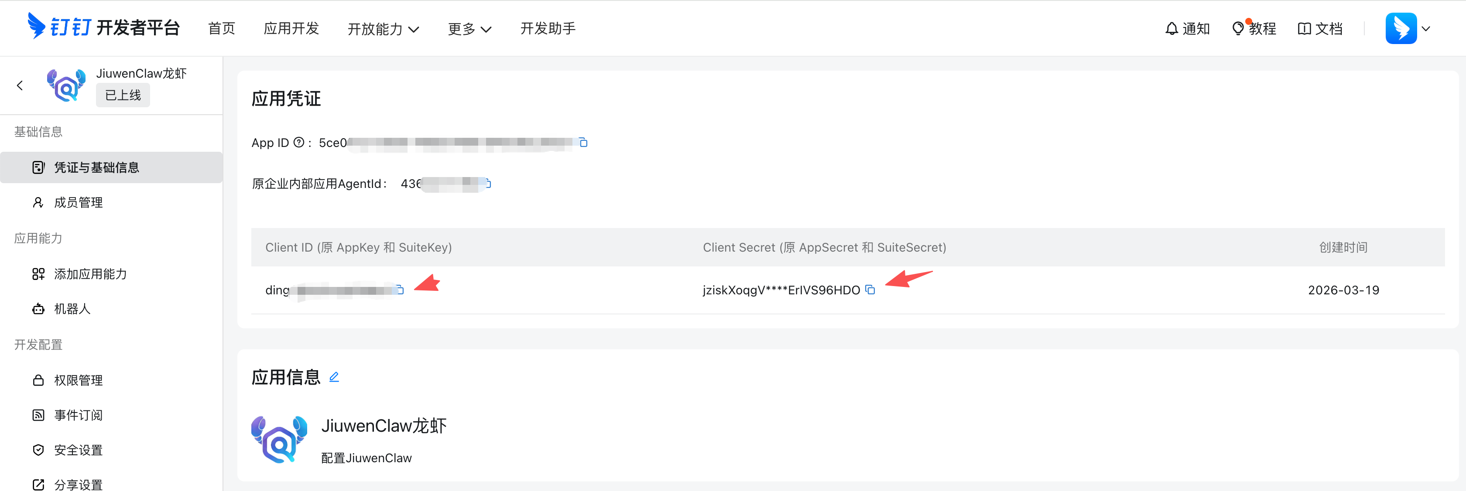Open the user avatar in header
The width and height of the screenshot is (1466, 491).
(x=1401, y=28)
